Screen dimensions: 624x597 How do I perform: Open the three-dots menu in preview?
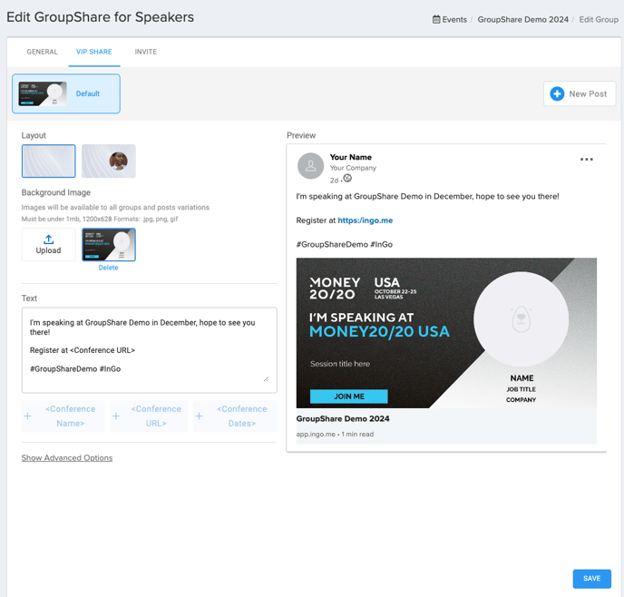click(x=586, y=159)
